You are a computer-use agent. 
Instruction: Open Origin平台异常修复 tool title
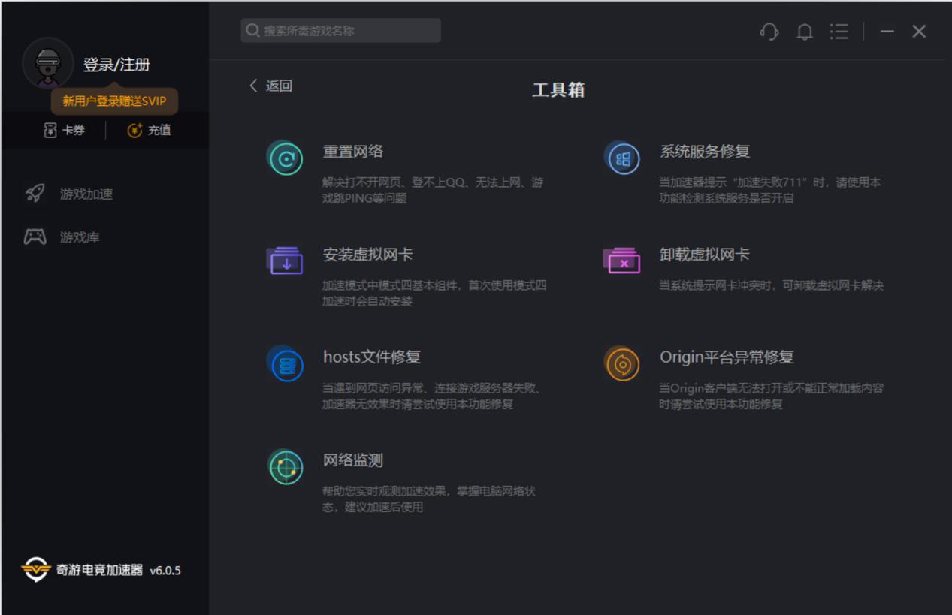727,357
